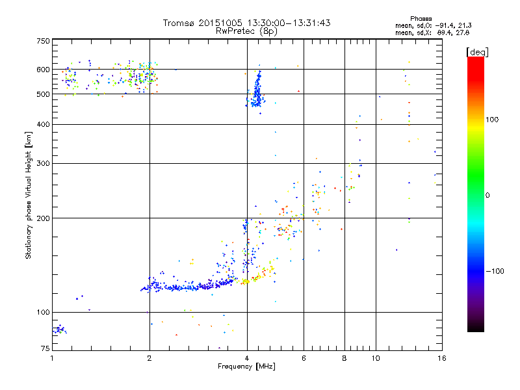Click the y-axis '100' tick label

tap(43, 312)
